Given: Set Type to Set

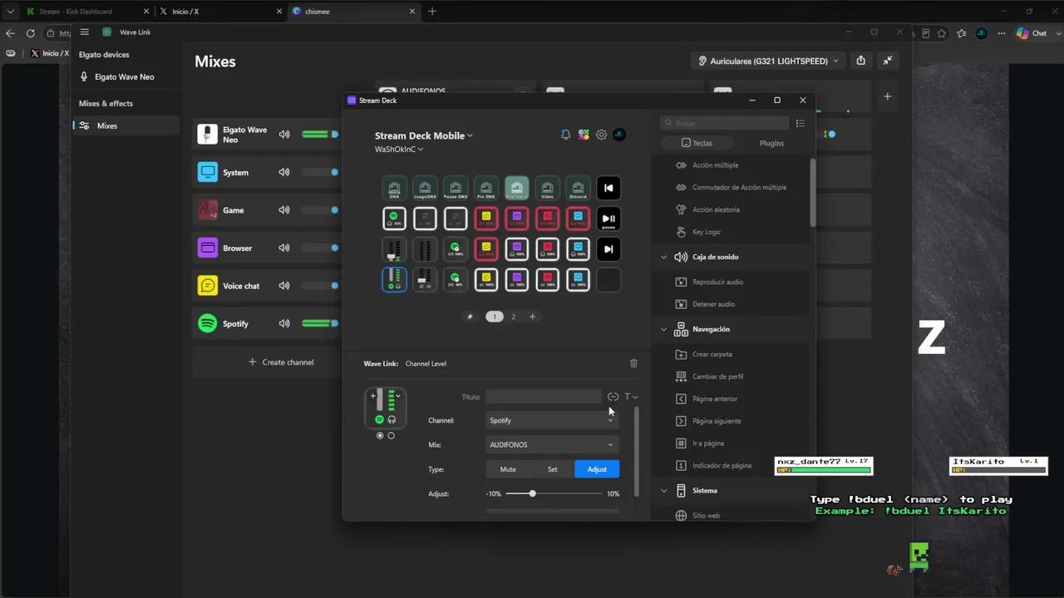Looking at the screenshot, I should 552,469.
